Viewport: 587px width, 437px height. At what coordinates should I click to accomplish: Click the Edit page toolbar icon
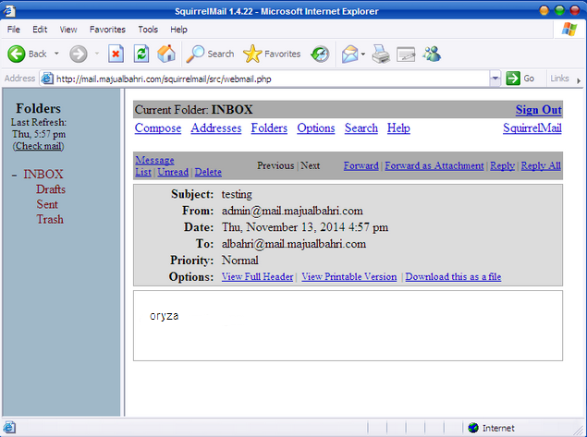(406, 55)
